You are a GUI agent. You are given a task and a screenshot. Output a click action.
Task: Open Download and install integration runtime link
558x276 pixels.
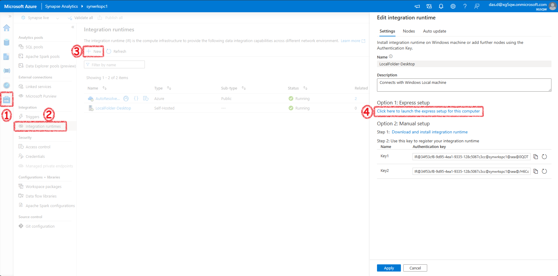pyautogui.click(x=430, y=132)
